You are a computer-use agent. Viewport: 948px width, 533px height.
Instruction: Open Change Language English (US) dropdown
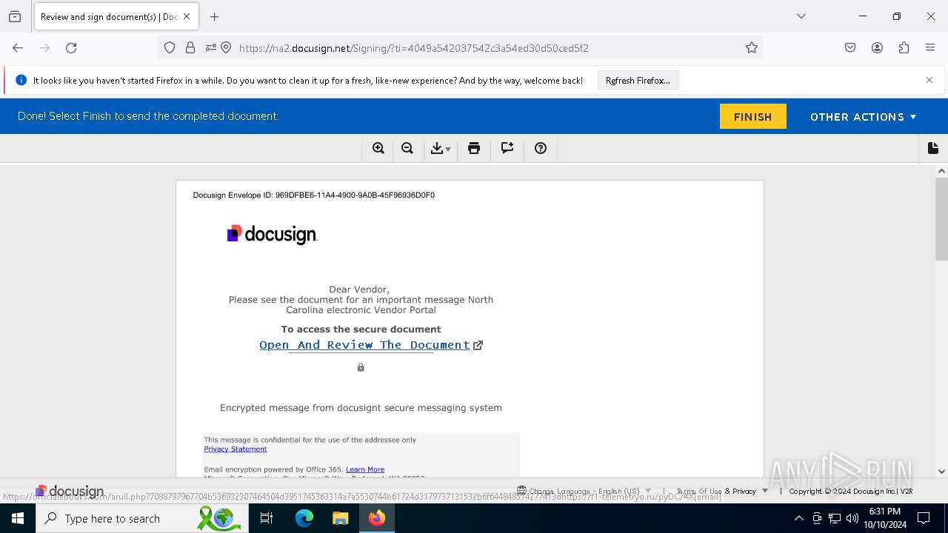pyautogui.click(x=584, y=491)
